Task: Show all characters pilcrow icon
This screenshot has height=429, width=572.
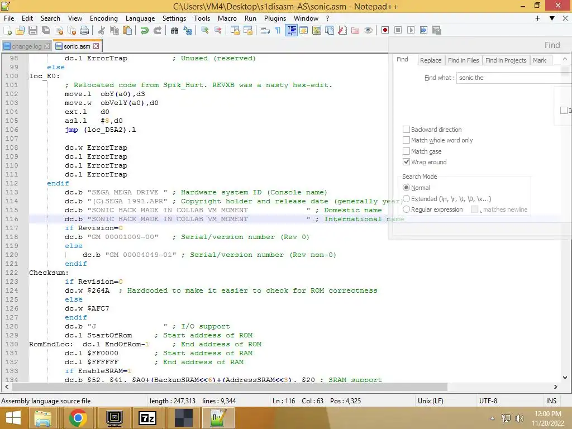Action: click(x=278, y=30)
